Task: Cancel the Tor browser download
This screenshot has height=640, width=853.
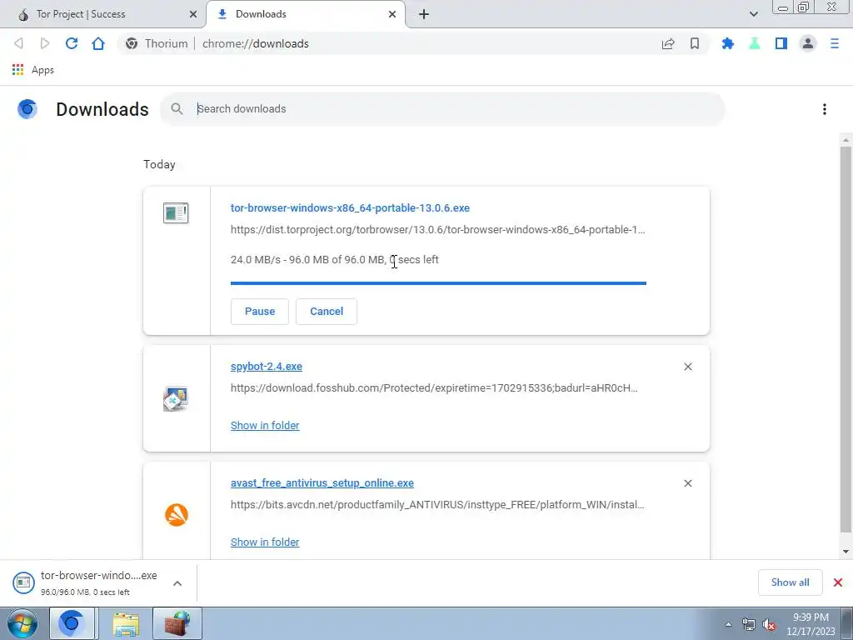Action: click(327, 312)
